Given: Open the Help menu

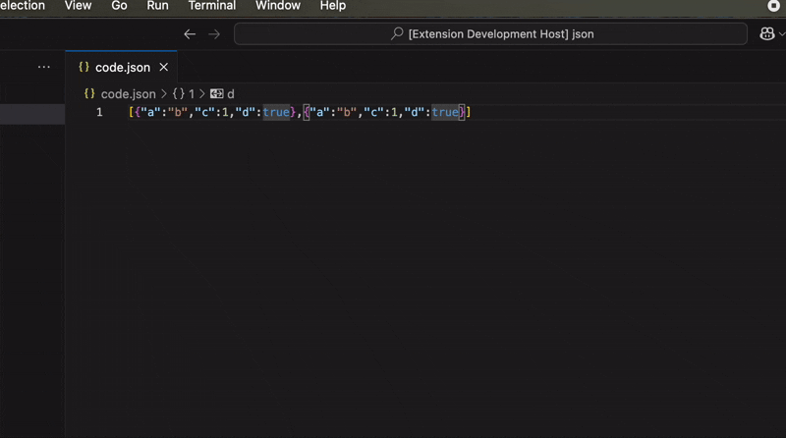Looking at the screenshot, I should tap(333, 6).
